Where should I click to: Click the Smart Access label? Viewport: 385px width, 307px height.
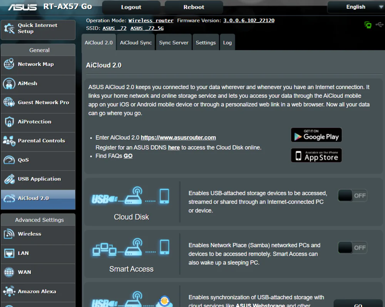point(131,269)
